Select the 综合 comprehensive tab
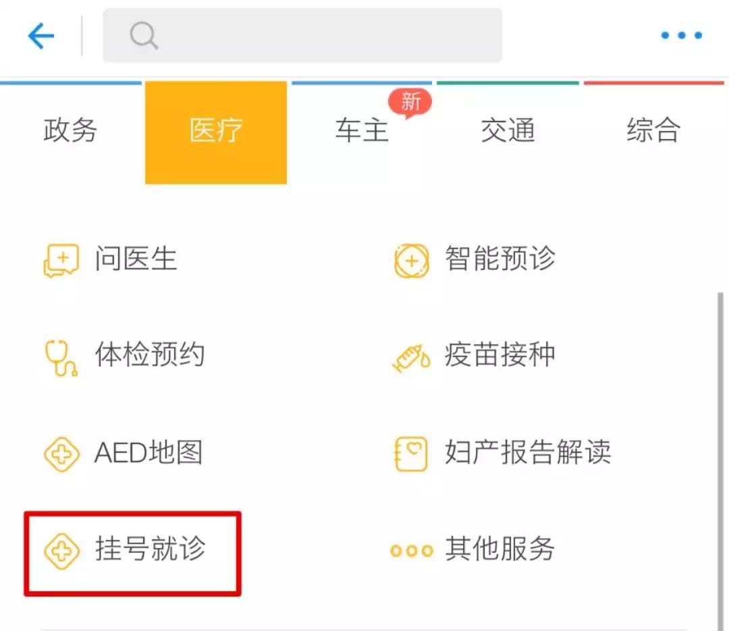This screenshot has height=631, width=729. point(653,132)
